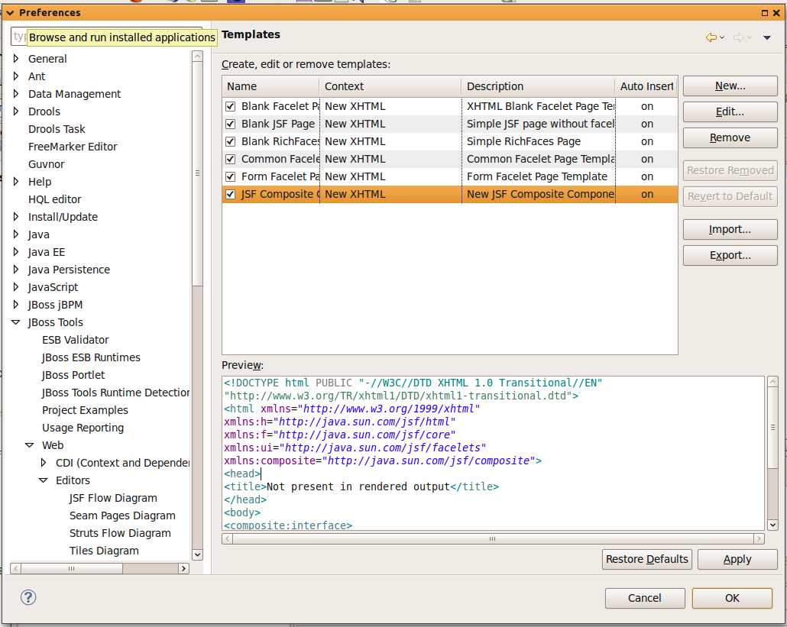Click the back navigation arrow icon
The image size is (787, 627).
[711, 37]
